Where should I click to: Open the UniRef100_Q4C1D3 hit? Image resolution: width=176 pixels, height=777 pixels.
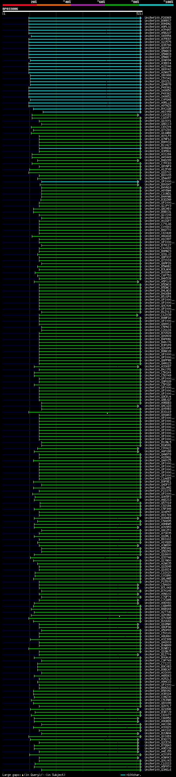[x=158, y=406]
